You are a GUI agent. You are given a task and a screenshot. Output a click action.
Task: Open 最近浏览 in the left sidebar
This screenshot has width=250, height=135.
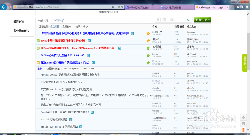(x=19, y=22)
